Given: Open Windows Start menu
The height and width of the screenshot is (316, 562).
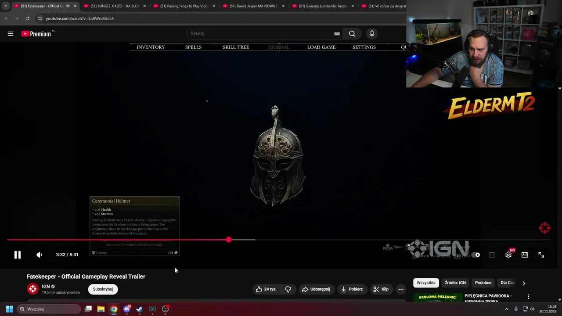Looking at the screenshot, I should coord(9,309).
